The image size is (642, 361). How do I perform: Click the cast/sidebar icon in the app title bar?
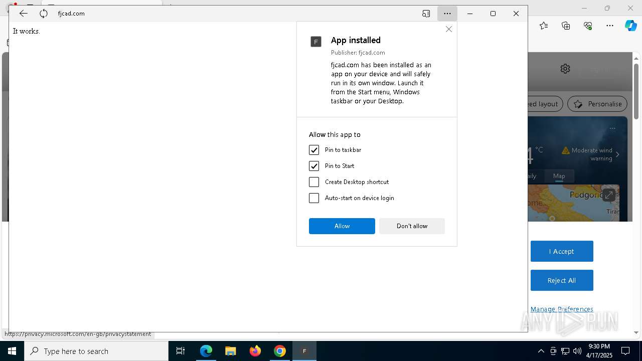(426, 14)
